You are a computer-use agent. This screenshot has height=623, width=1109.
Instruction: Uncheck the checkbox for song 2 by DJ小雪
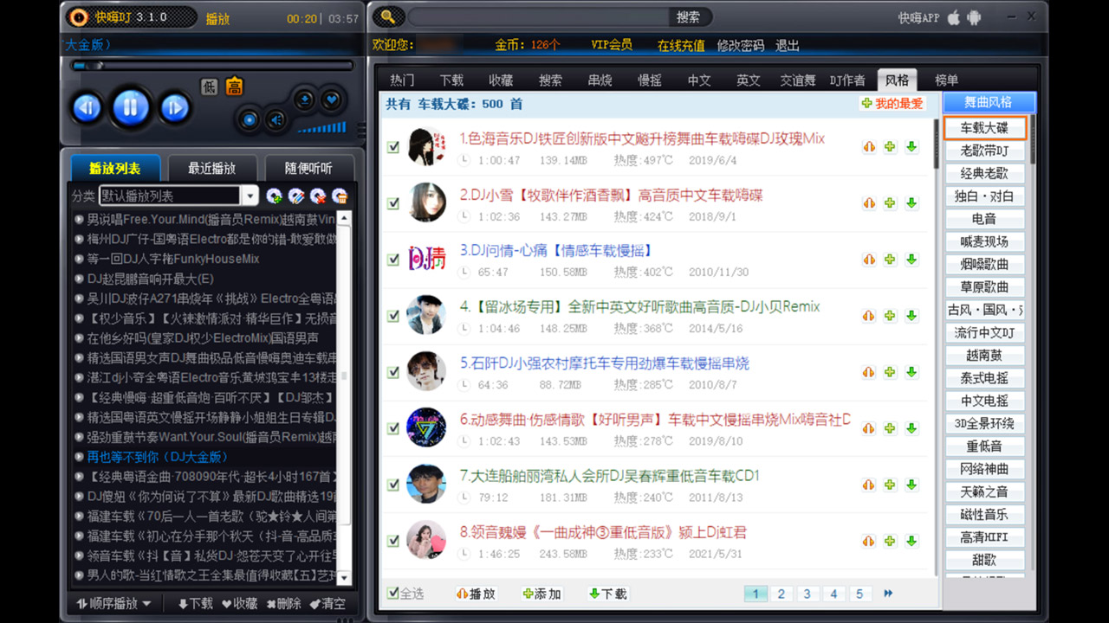[x=392, y=203]
